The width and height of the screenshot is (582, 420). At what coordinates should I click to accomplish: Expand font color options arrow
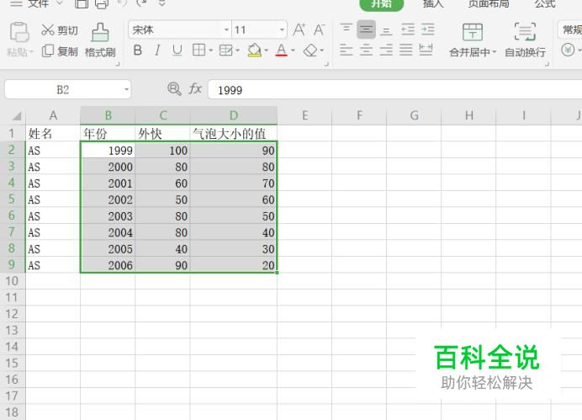[x=293, y=51]
